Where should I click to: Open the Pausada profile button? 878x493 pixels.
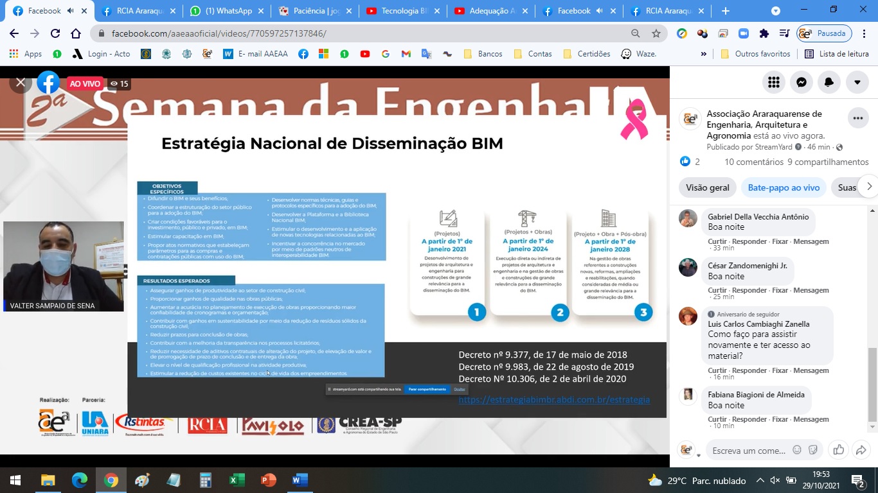pyautogui.click(x=824, y=33)
